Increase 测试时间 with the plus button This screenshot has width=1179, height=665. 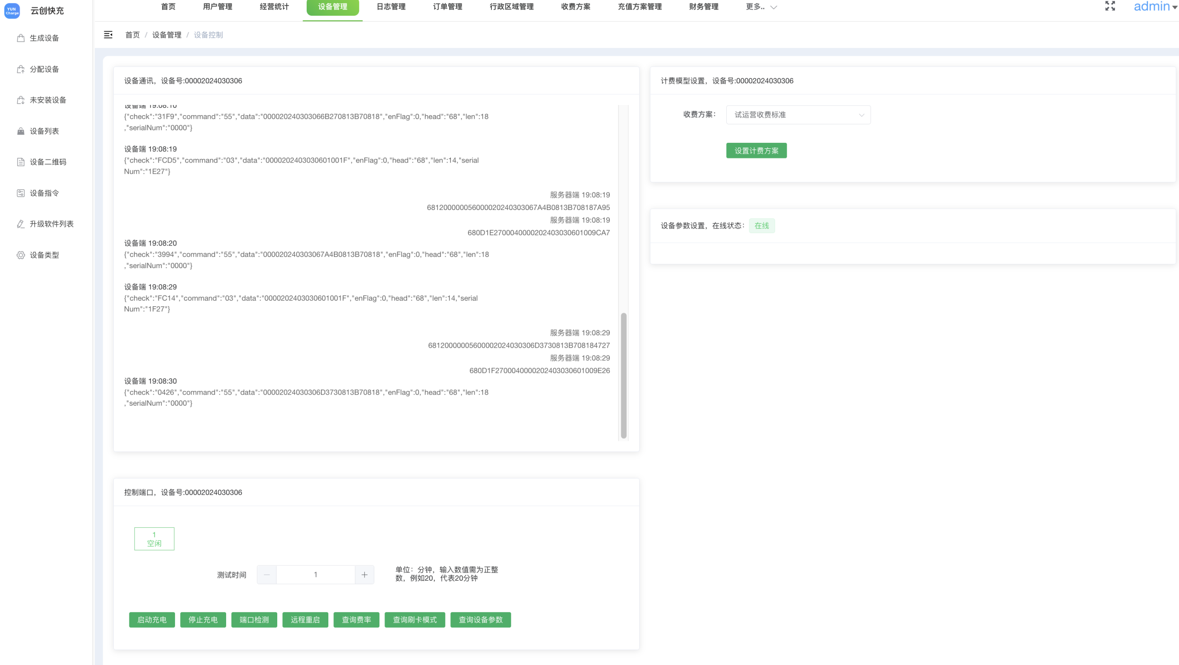(364, 575)
